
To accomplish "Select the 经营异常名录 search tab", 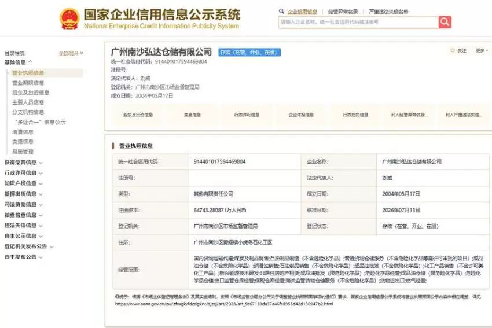I will point(343,12).
